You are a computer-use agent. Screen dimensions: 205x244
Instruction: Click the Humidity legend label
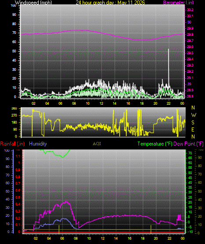[x=38, y=144]
